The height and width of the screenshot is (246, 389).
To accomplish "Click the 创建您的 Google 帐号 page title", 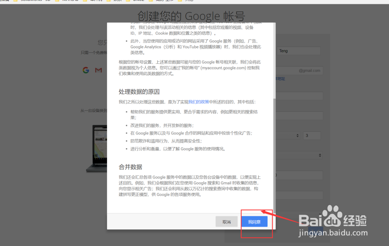I will point(191,16).
